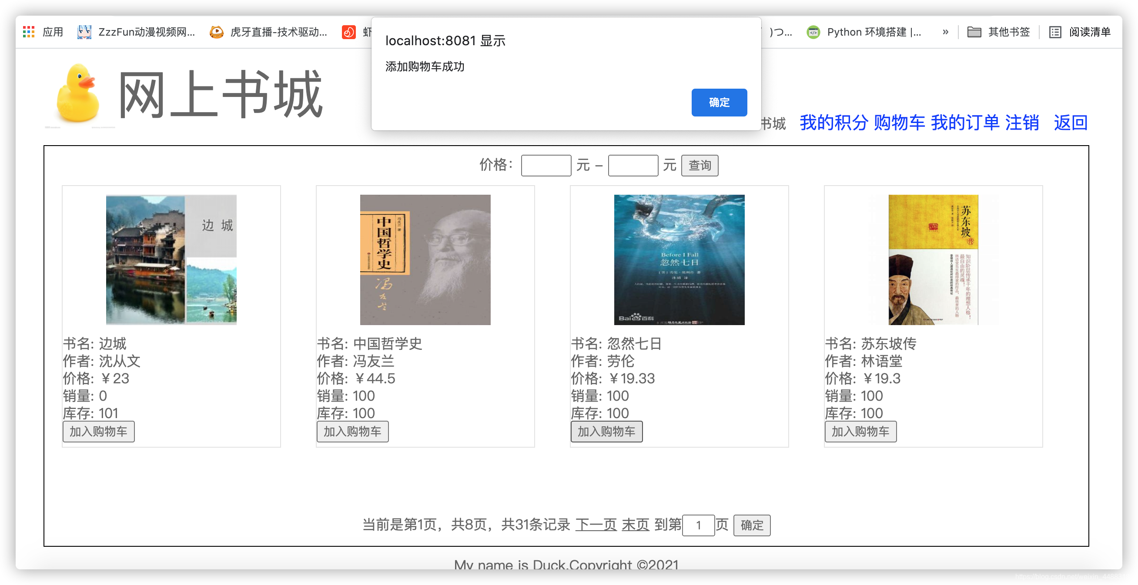Viewport: 1138px width, 585px height.
Task: Click the text 价格: ￥19.3
Action: 862,379
